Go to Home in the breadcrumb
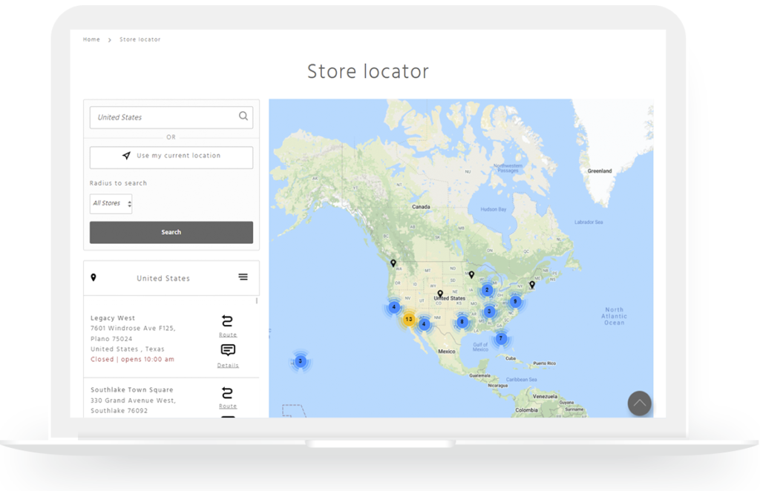Image resolution: width=760 pixels, height=491 pixels. pyautogui.click(x=91, y=39)
